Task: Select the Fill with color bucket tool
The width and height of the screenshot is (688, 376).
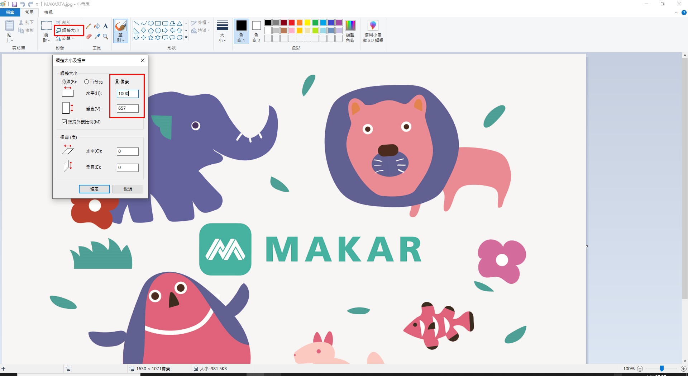Action: [x=97, y=26]
